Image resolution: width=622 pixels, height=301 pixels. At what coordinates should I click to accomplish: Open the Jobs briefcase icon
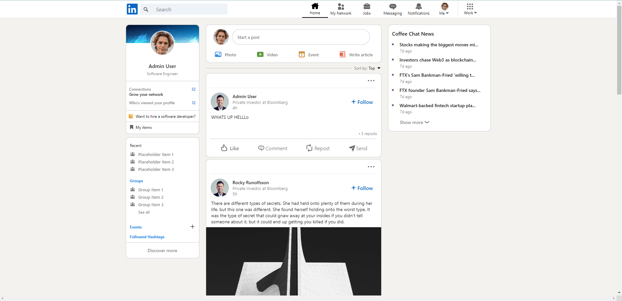point(367,6)
